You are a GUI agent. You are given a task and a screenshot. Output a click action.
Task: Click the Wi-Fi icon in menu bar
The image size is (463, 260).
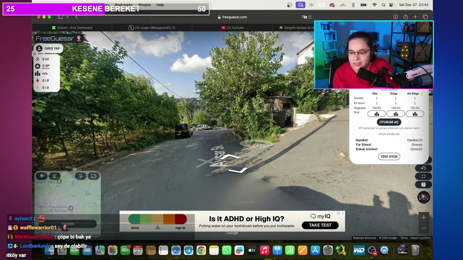pos(374,5)
